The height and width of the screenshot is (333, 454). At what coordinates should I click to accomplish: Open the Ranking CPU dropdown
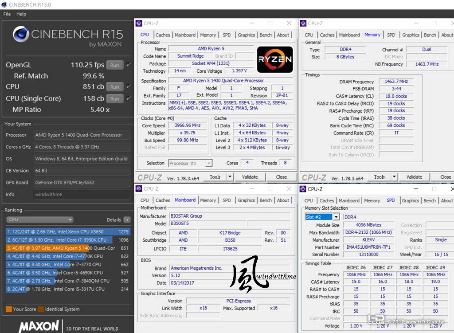[x=39, y=219]
